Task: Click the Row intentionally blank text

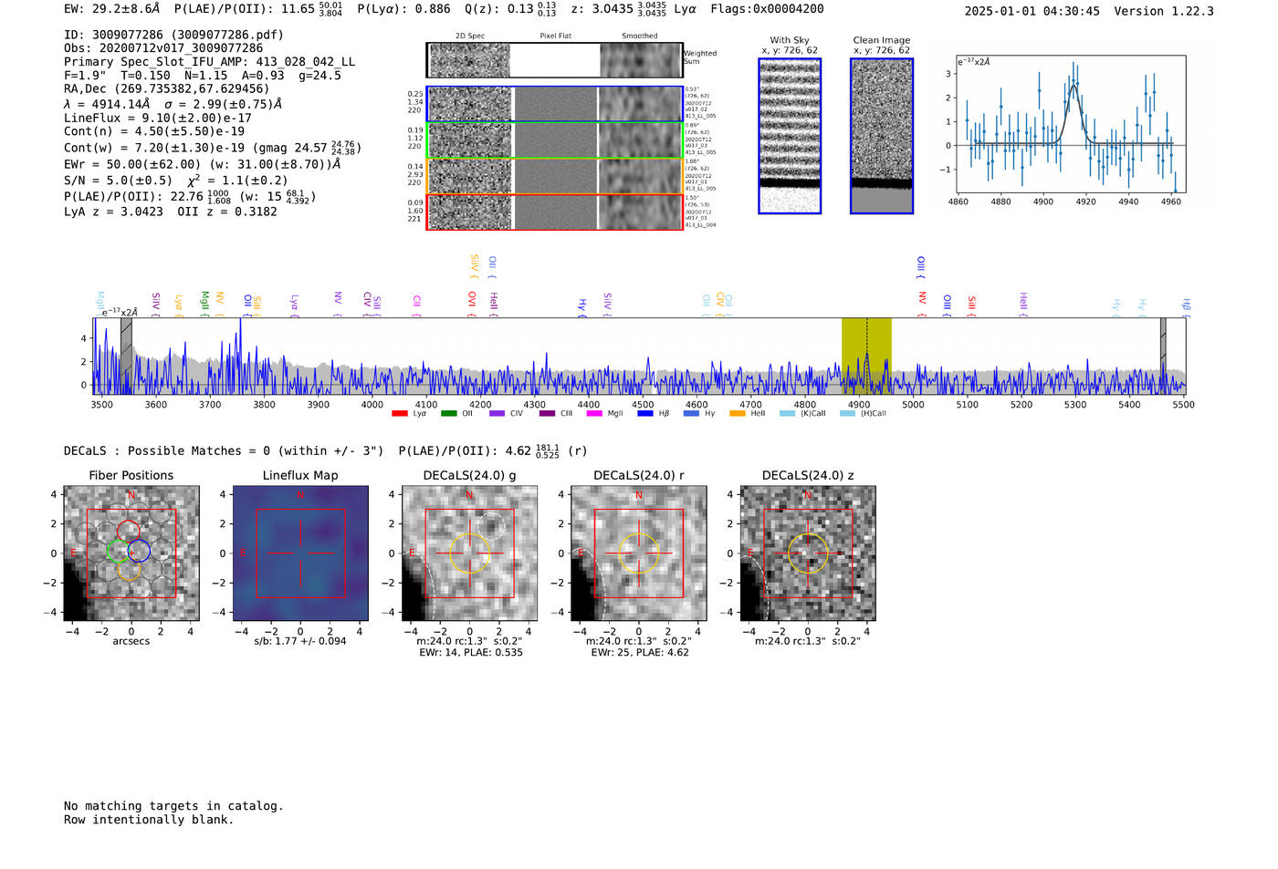Action: coord(149,820)
